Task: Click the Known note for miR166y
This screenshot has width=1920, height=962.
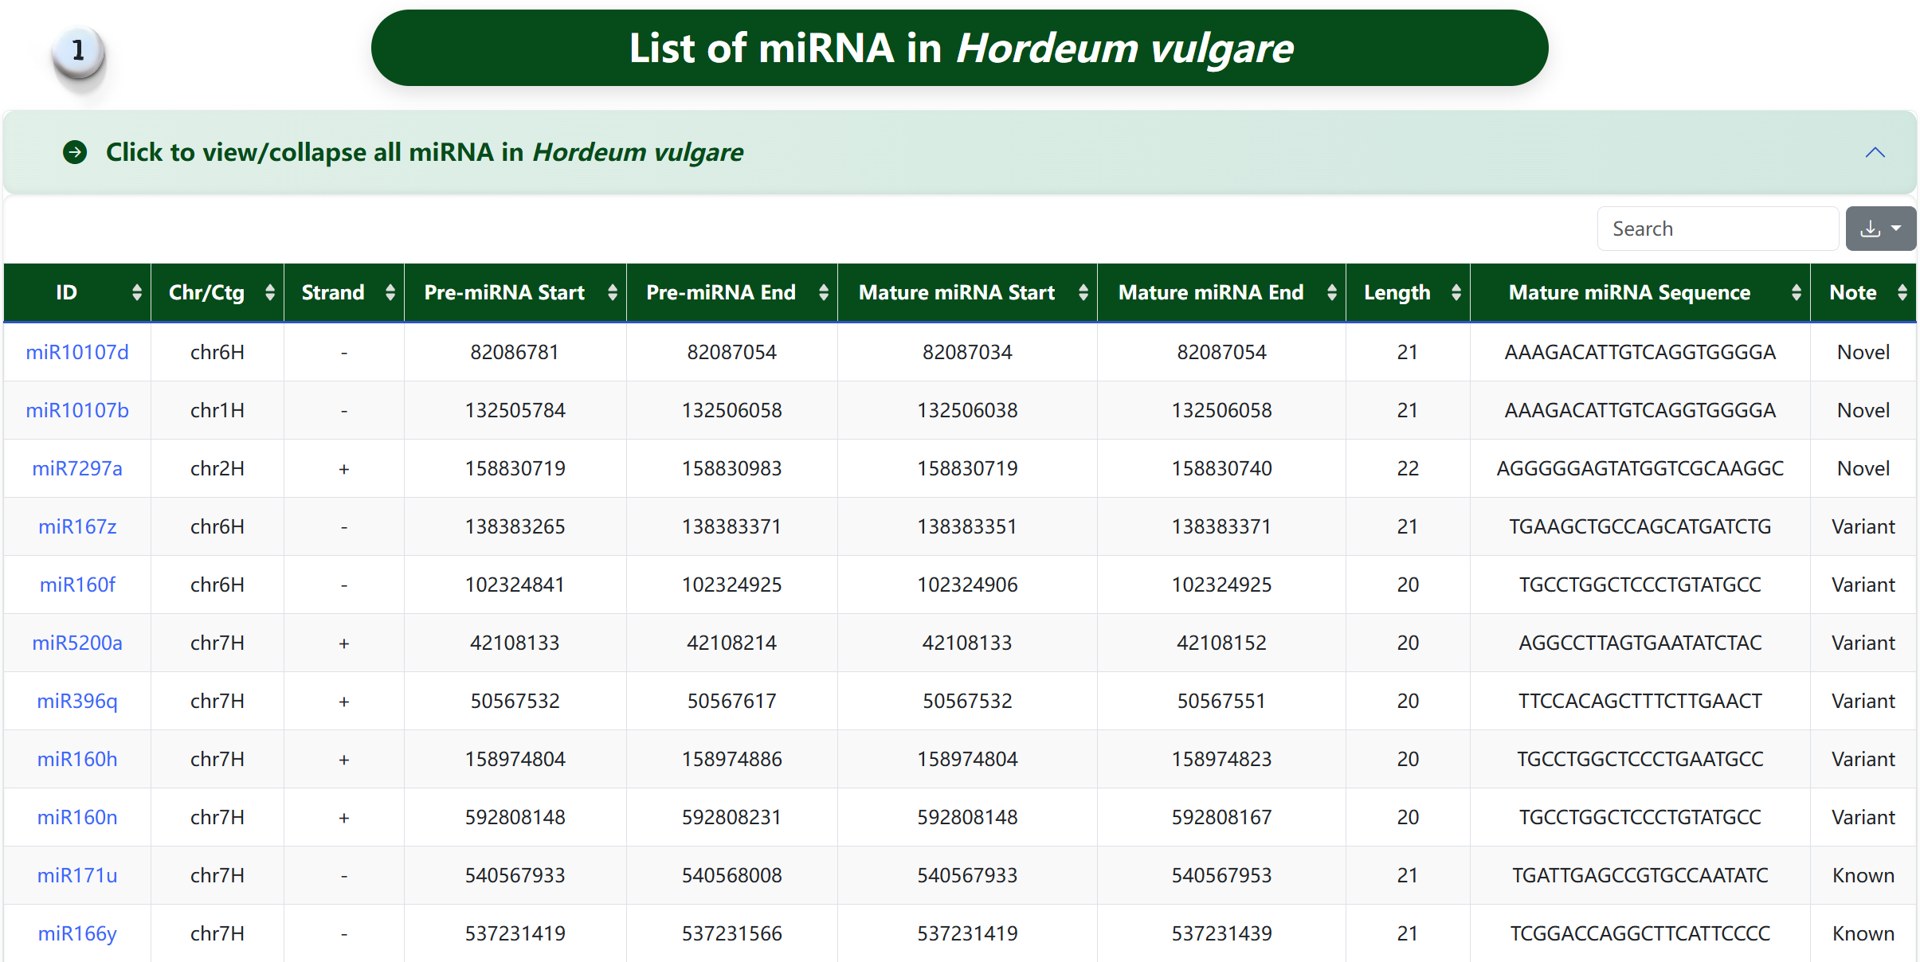Action: point(1863,933)
